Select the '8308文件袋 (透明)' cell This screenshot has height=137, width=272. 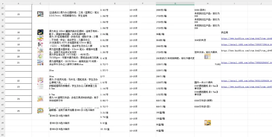(208, 99)
